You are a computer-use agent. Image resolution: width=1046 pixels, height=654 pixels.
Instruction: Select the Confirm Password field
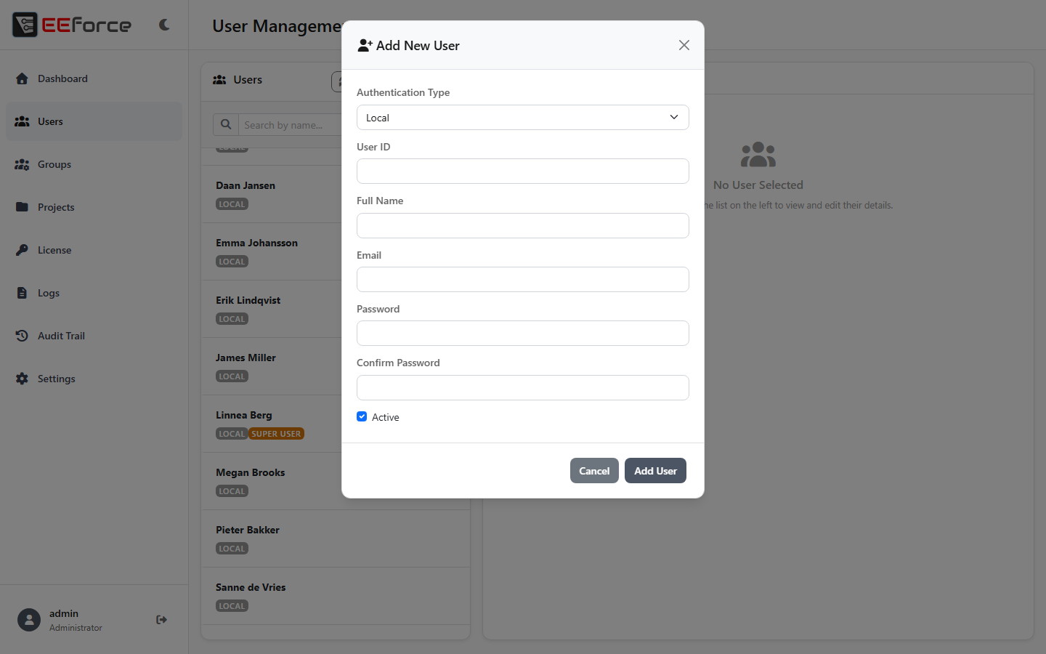pos(523,387)
